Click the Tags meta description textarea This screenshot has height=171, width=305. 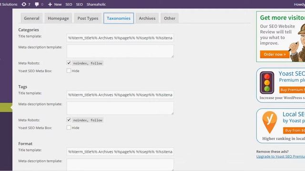120,108
